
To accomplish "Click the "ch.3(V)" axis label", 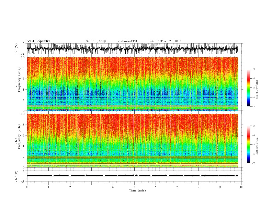I will point(16,176).
